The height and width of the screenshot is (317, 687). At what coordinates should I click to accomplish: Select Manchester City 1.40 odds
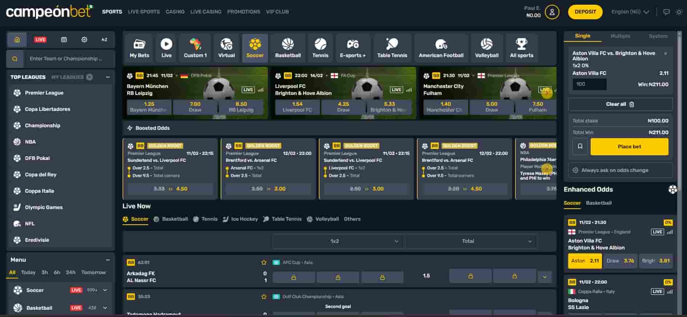click(446, 107)
